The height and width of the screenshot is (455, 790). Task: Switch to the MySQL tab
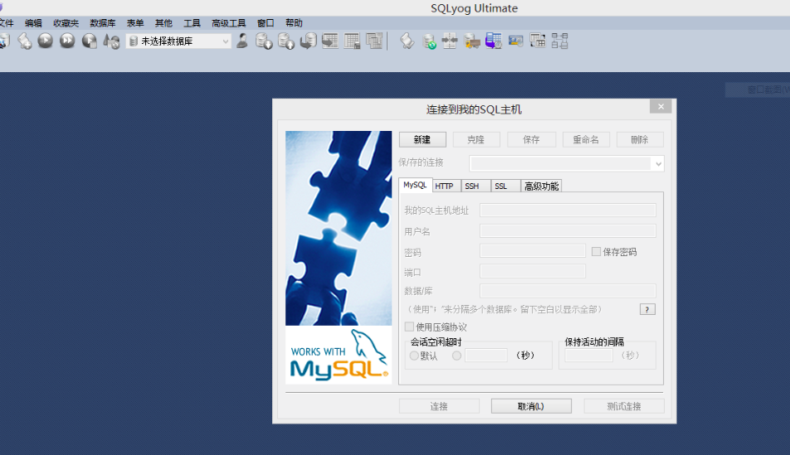click(415, 185)
